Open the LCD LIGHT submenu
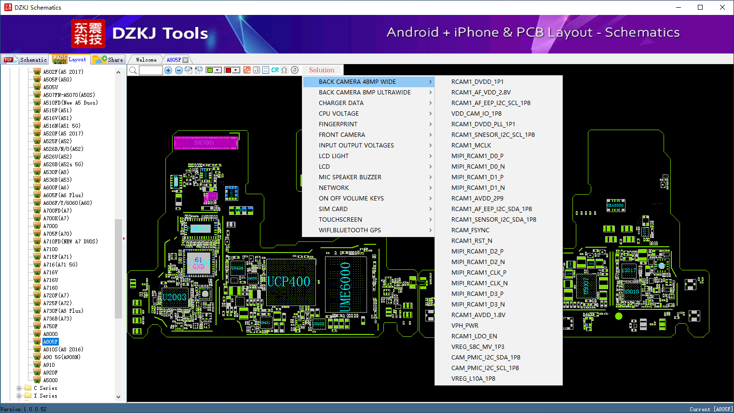The image size is (734, 413). click(x=368, y=156)
